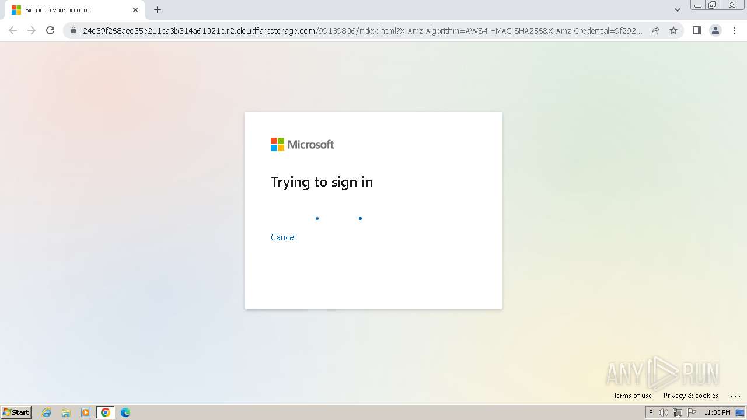Close the Chrome window
Screen dimensions: 747x420
coord(732,5)
